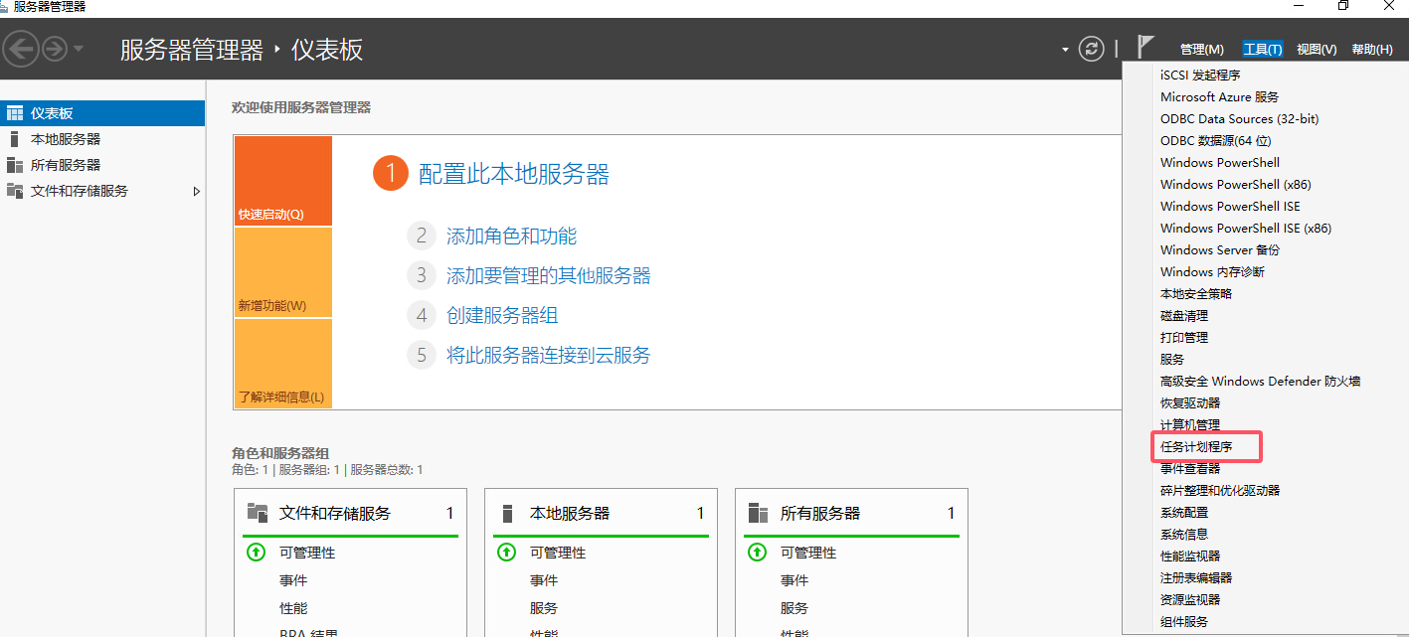Open 任务计划程序 menu item
This screenshot has height=637, width=1409.
pyautogui.click(x=1196, y=446)
